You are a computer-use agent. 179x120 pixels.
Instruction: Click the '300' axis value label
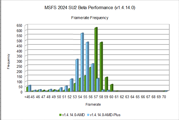coord(19,61)
